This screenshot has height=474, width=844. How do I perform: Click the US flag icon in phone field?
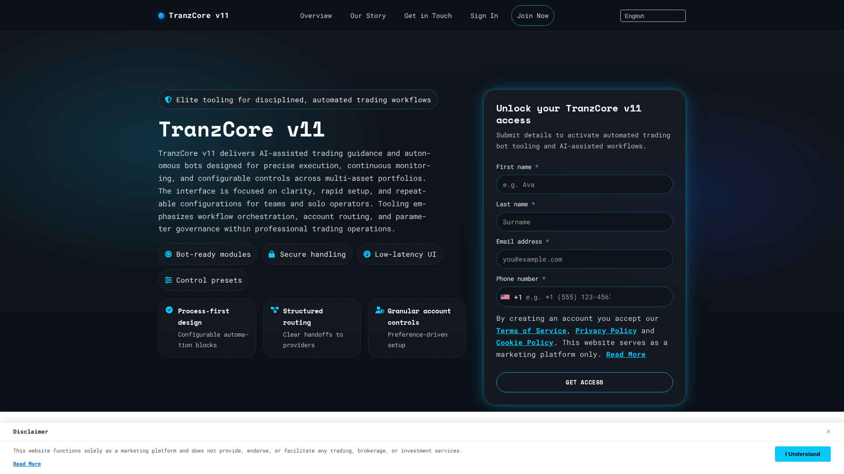(x=505, y=297)
